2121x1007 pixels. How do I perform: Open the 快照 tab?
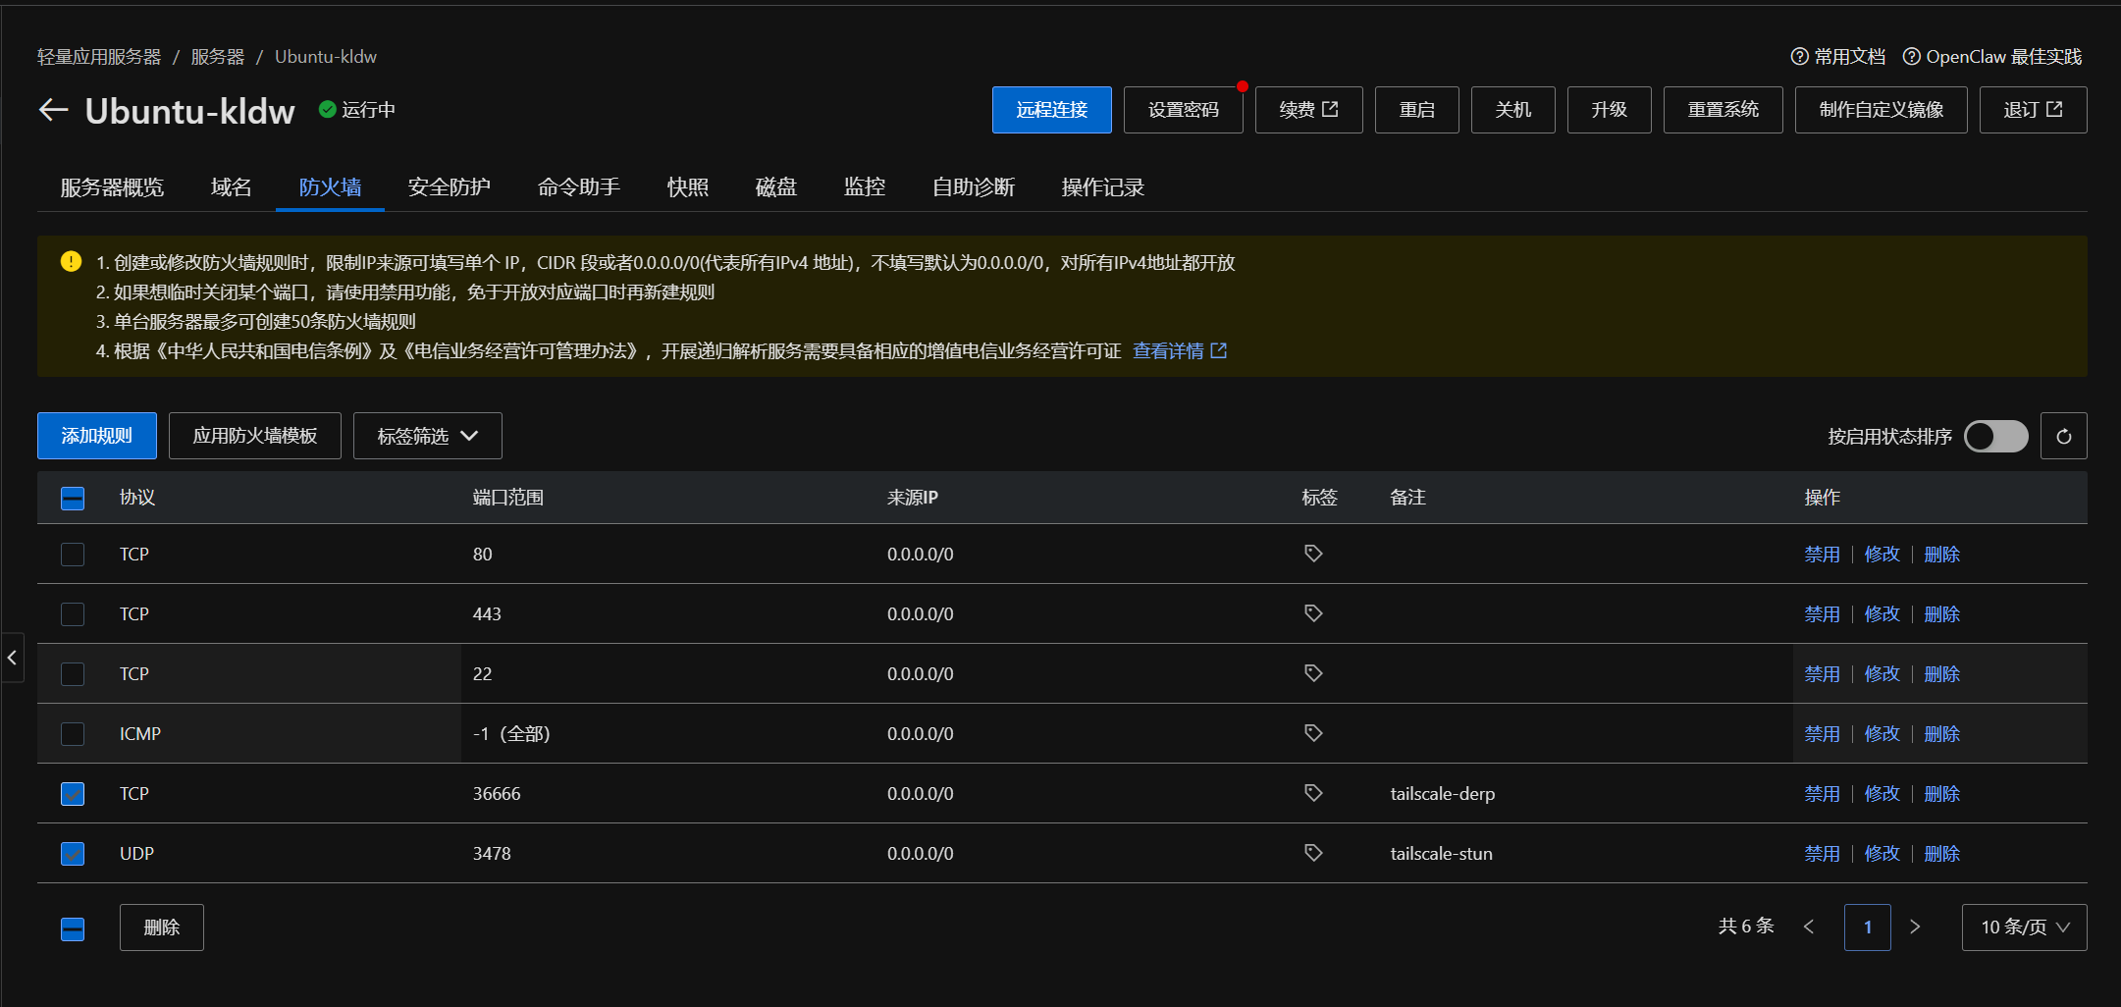click(687, 187)
